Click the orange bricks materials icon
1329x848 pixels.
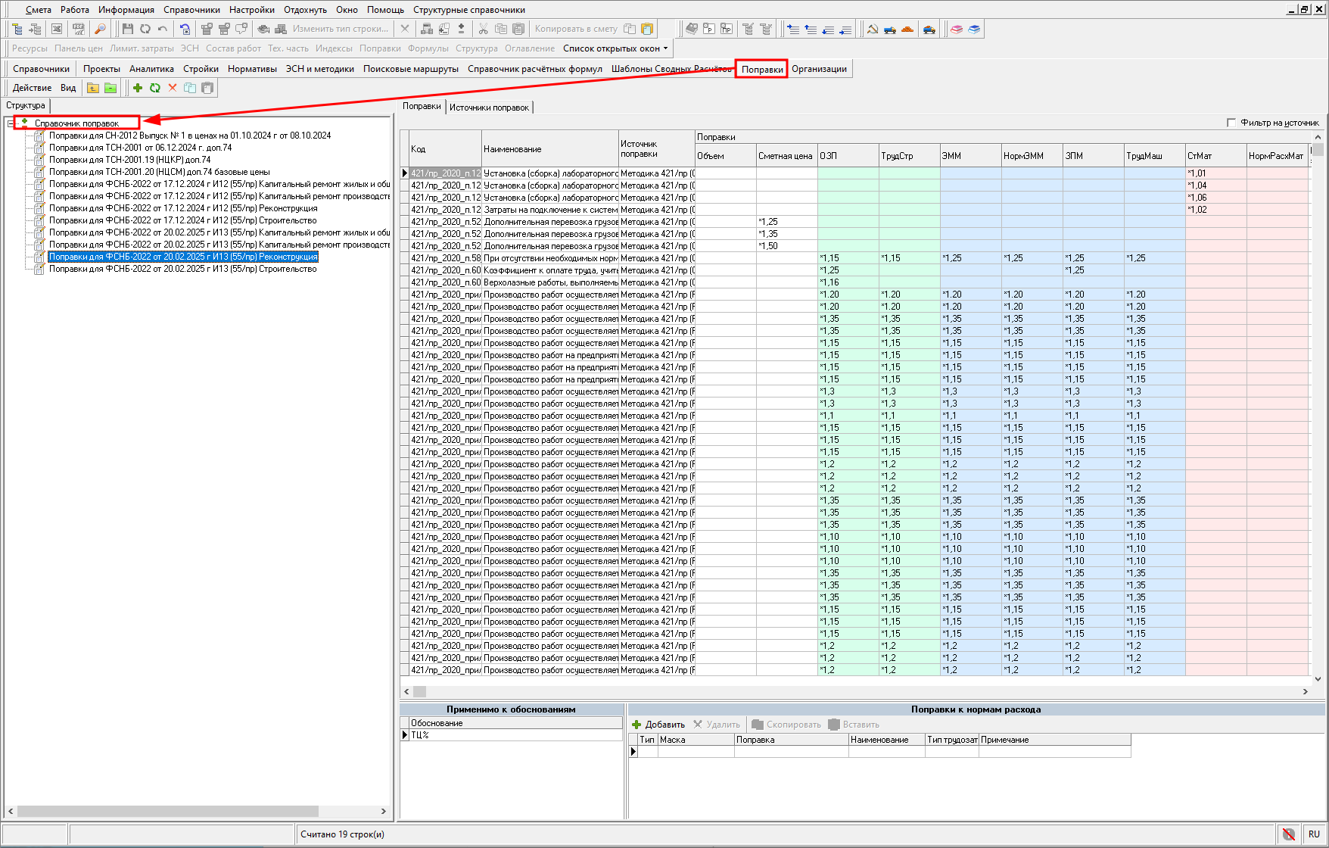(x=907, y=29)
